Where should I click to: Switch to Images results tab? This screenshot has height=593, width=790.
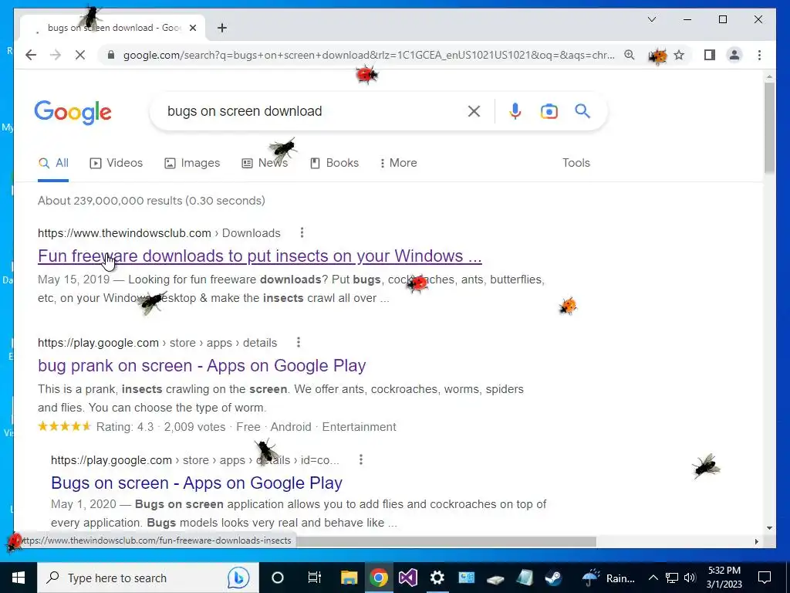(192, 163)
